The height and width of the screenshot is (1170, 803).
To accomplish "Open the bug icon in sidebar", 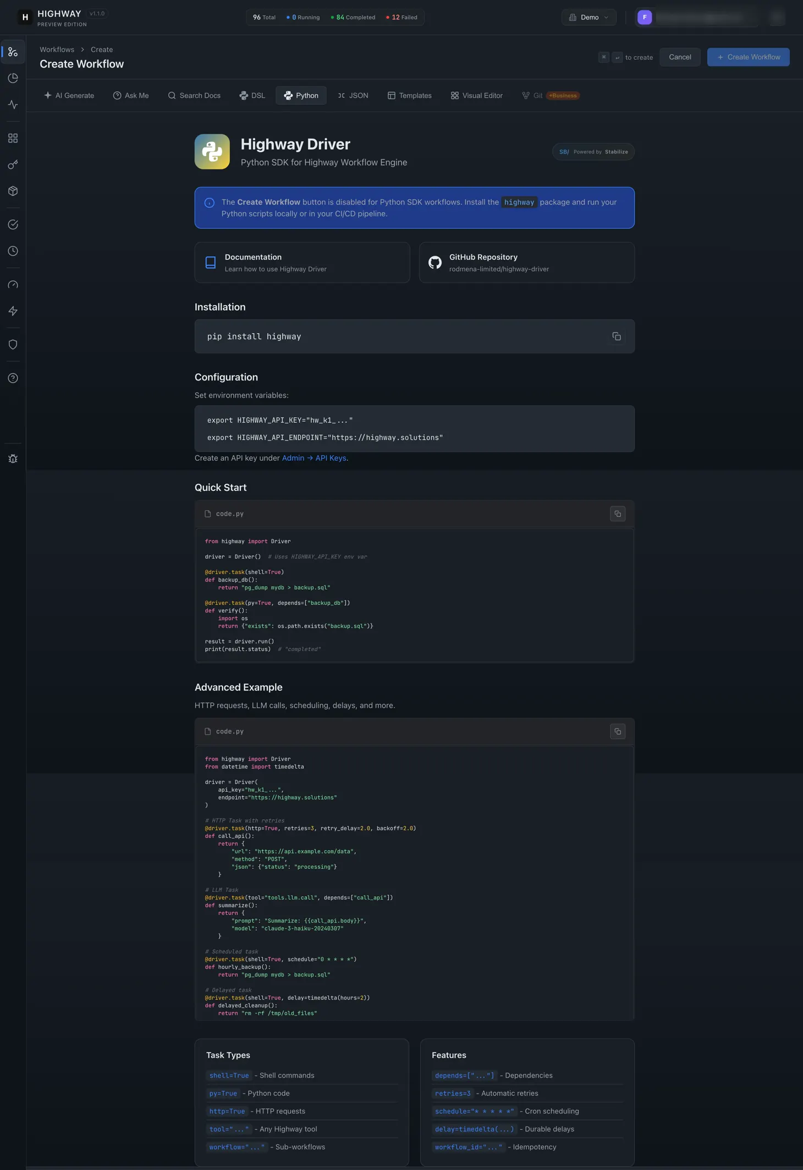I will pyautogui.click(x=13, y=459).
